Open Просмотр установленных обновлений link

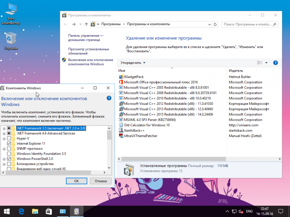[88, 51]
